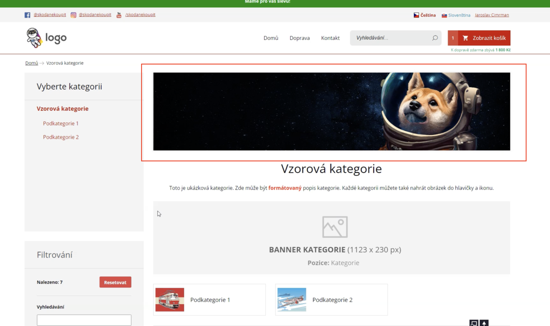Open the /skodanekoupit YouTube link
The height and width of the screenshot is (326, 550).
[140, 15]
